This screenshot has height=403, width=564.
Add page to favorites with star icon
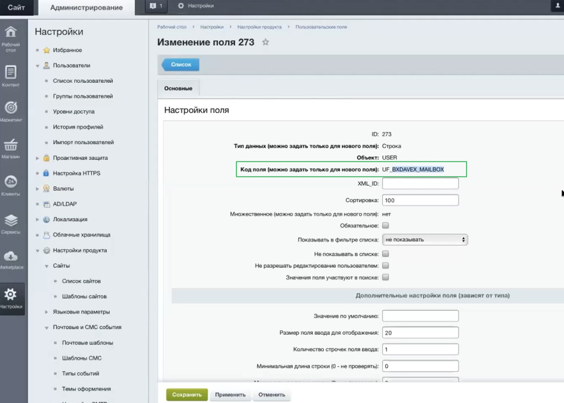coord(265,42)
